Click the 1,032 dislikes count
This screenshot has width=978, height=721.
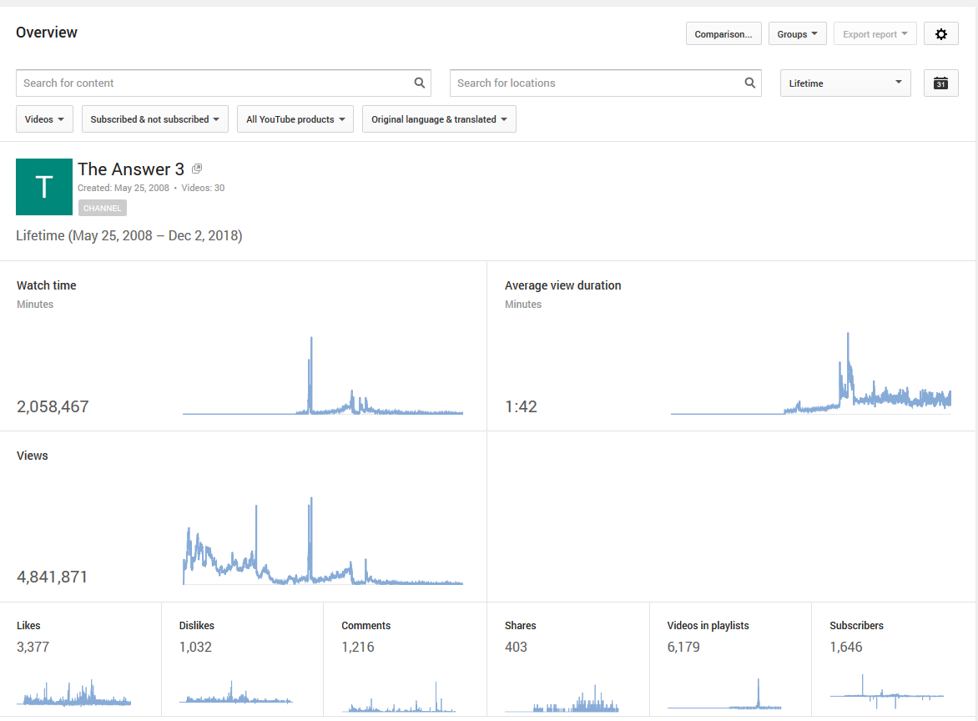pos(195,647)
